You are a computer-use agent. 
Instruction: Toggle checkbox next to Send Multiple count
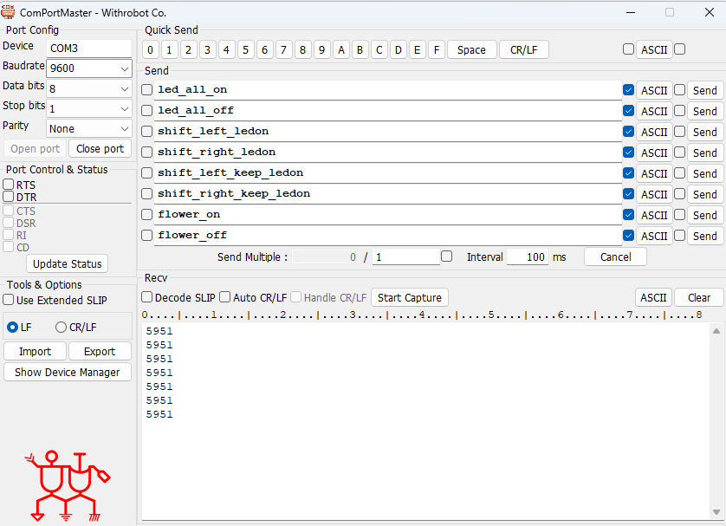(447, 256)
